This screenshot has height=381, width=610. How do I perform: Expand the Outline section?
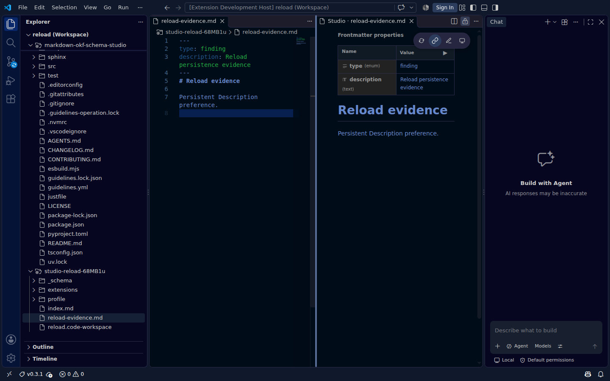click(43, 347)
